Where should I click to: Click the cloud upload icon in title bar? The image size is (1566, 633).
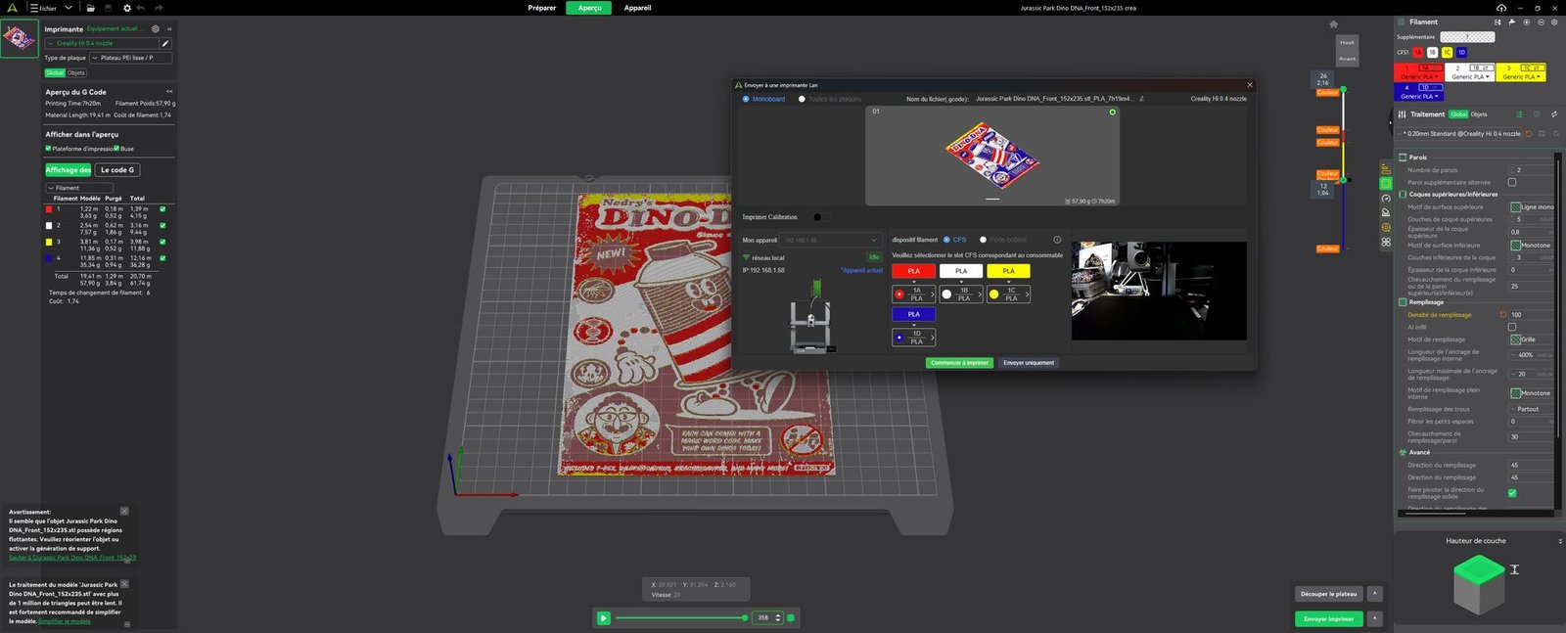click(x=1501, y=8)
